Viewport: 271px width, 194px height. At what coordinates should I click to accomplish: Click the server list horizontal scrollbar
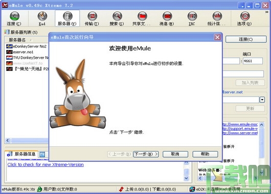[x=27, y=140]
